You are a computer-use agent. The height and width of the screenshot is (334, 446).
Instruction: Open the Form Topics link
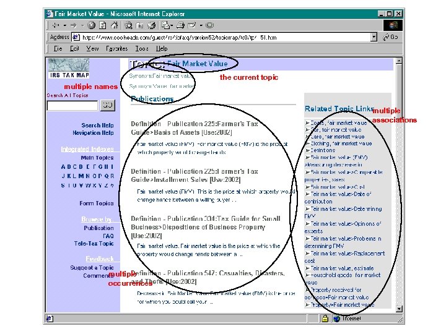pos(97,203)
